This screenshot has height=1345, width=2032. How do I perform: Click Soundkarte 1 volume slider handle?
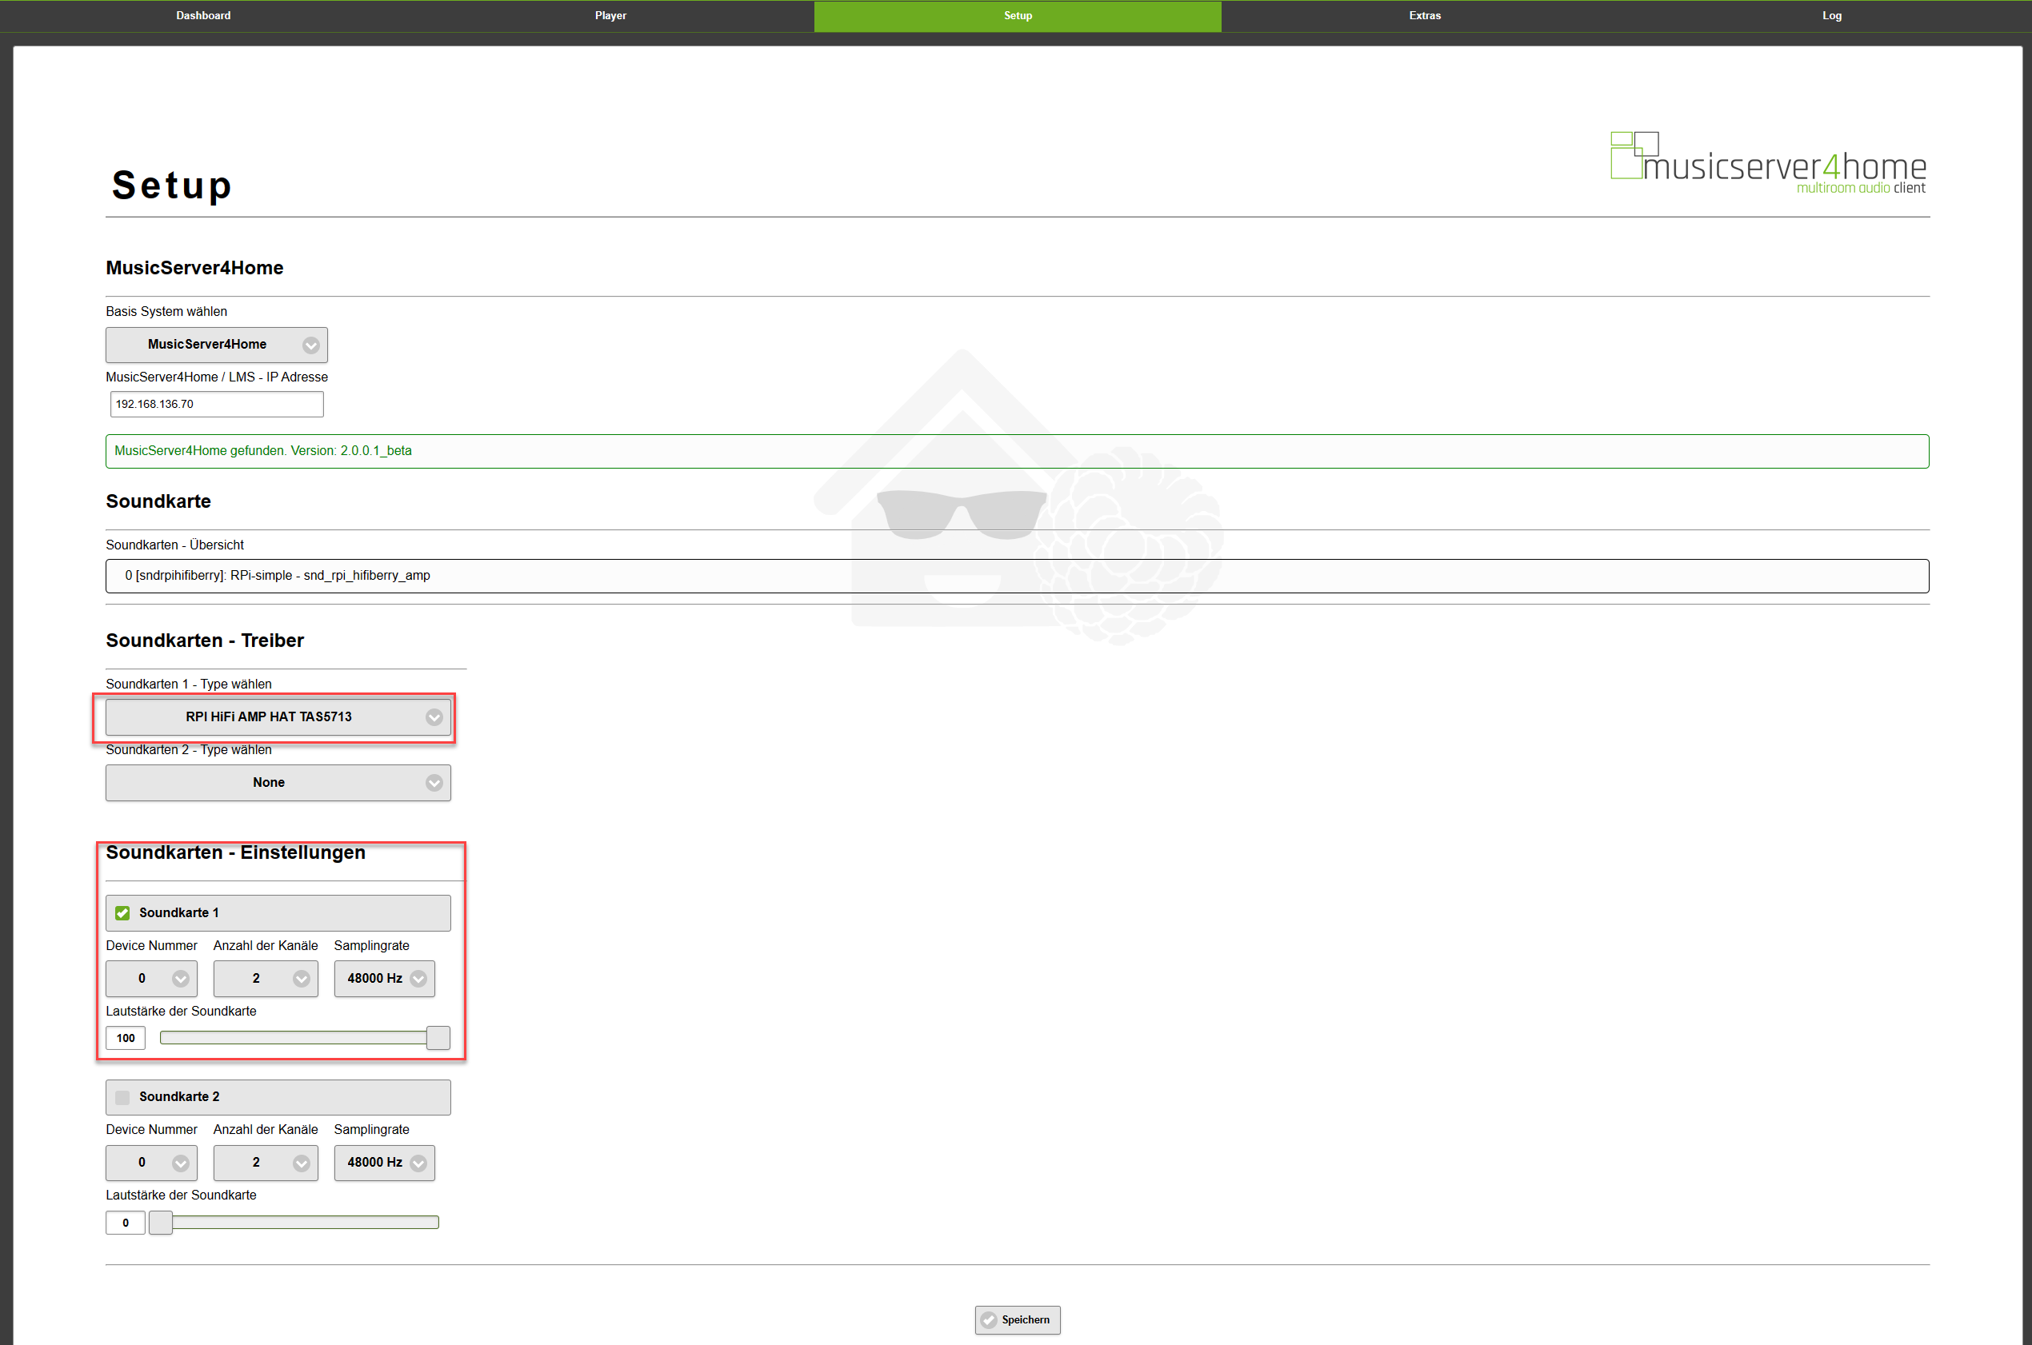pos(438,1038)
